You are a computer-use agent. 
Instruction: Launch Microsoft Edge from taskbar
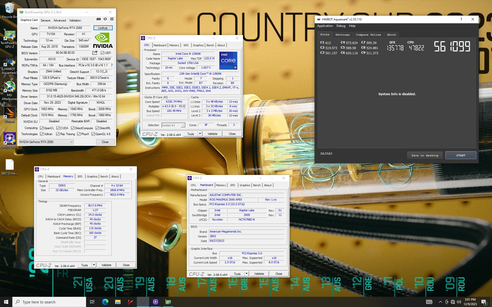coord(105,302)
